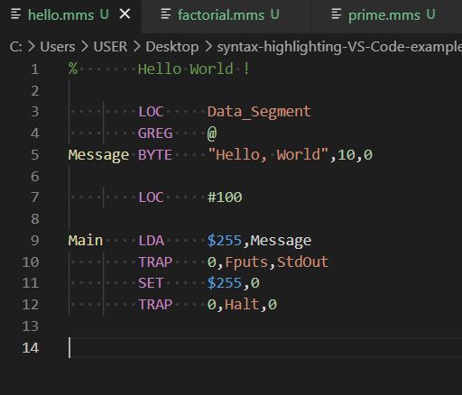Click the file icon on factorial.mms tab

pos(166,14)
